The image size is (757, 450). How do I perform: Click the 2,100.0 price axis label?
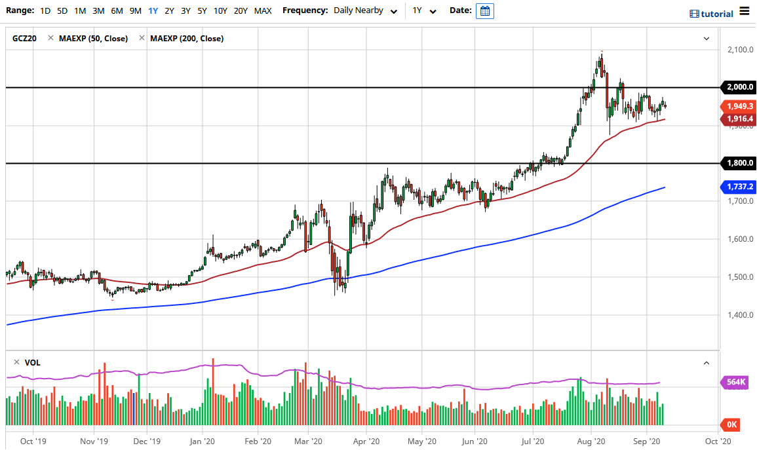741,49
